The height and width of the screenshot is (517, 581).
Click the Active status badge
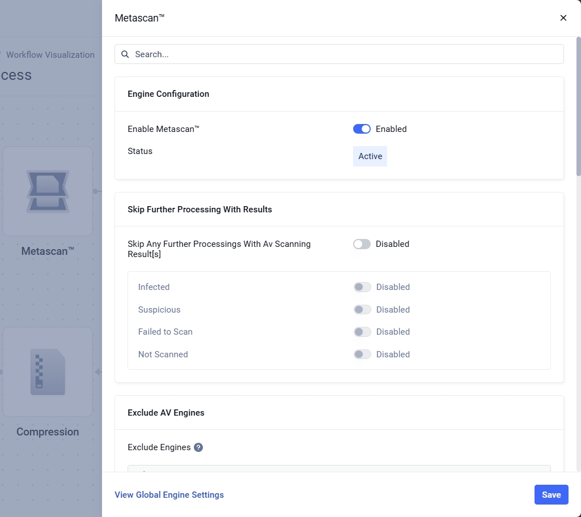(x=370, y=156)
